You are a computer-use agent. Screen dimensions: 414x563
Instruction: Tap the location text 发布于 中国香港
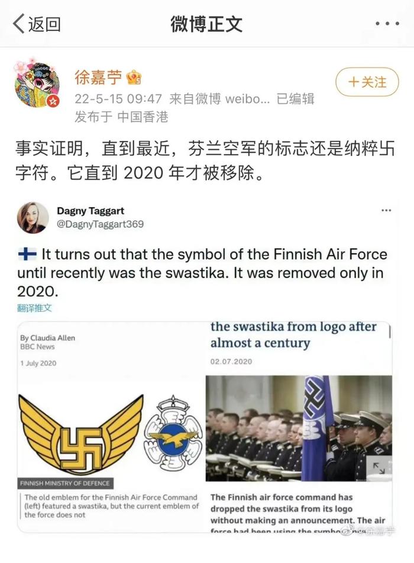point(121,117)
